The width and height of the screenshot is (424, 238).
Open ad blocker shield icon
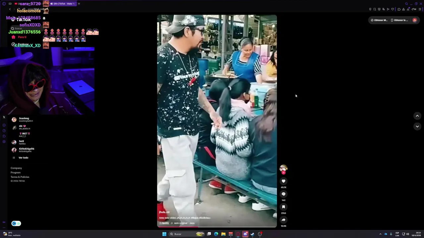click(379, 9)
